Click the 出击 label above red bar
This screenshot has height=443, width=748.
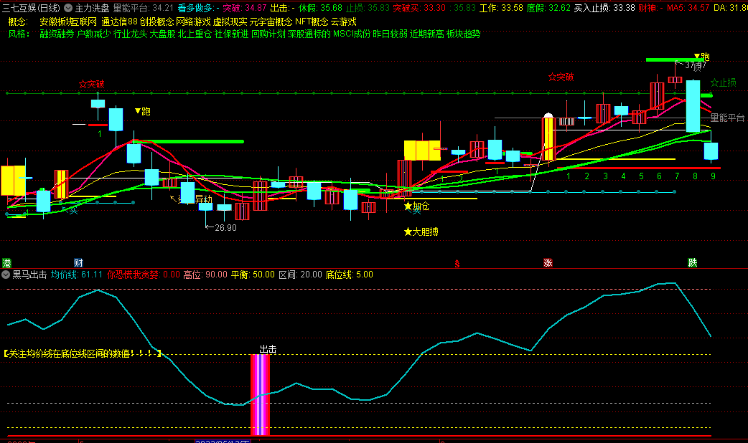click(268, 349)
